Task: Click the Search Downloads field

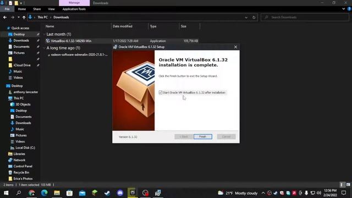Action: 305,17
